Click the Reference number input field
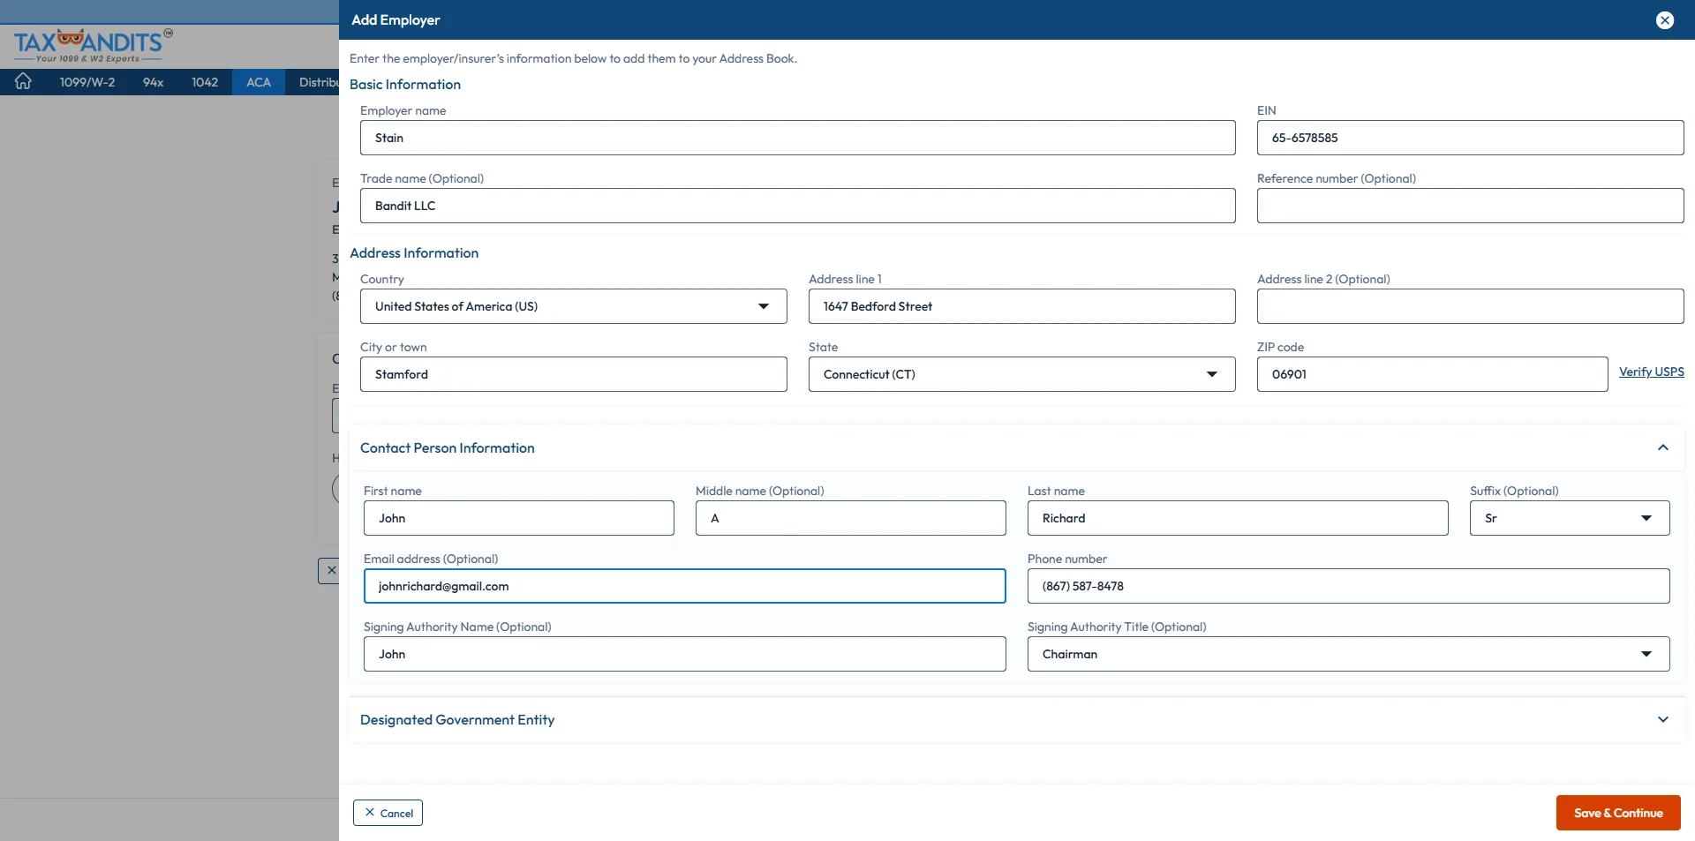Viewport: 1695px width, 841px height. [1469, 206]
